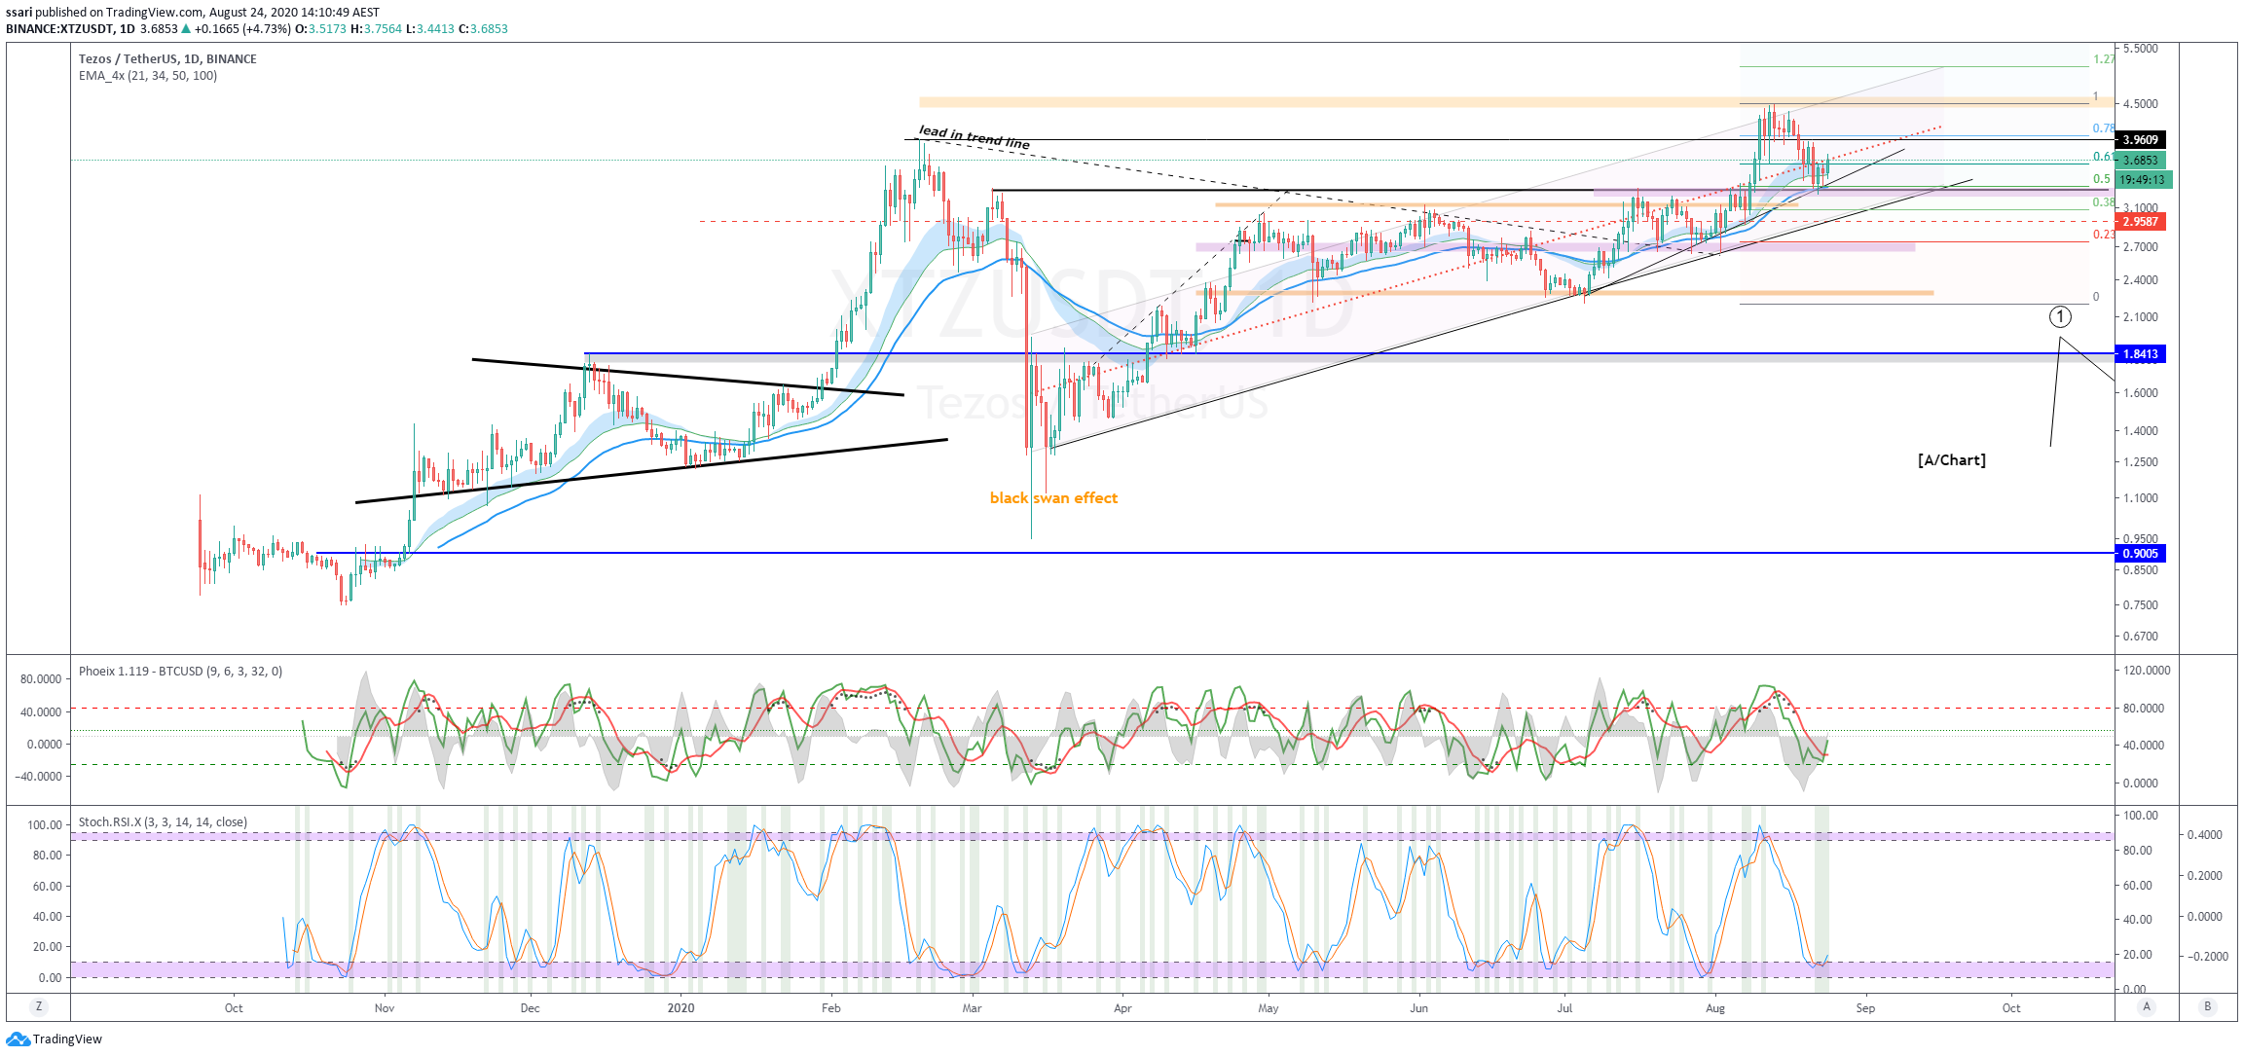Click the 2.7000 value on price axis
The height and width of the screenshot is (1057, 2244).
(2141, 247)
